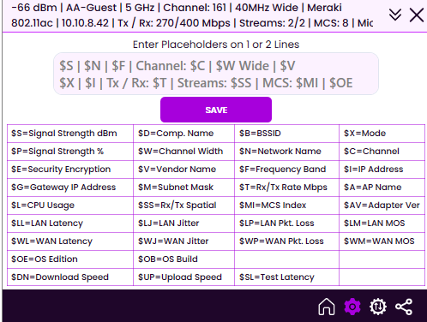This screenshot has width=427, height=322.
Task: Focus the placeholders text input field
Action: tap(216, 74)
